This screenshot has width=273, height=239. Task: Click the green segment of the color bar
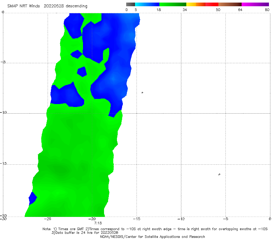[x=173, y=4]
